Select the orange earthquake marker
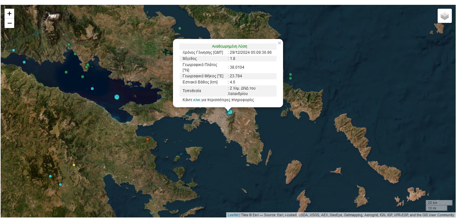The image size is (457, 221). pos(147,139)
